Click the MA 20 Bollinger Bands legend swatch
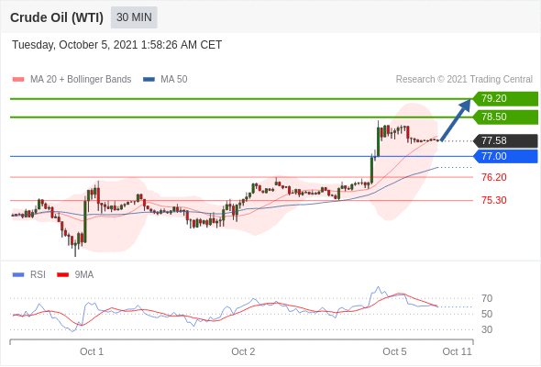Image resolution: width=541 pixels, height=367 pixels. point(18,80)
